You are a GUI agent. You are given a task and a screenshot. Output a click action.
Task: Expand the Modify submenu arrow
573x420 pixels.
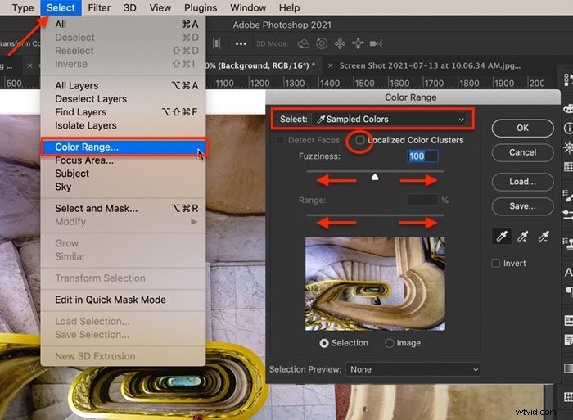click(x=193, y=222)
